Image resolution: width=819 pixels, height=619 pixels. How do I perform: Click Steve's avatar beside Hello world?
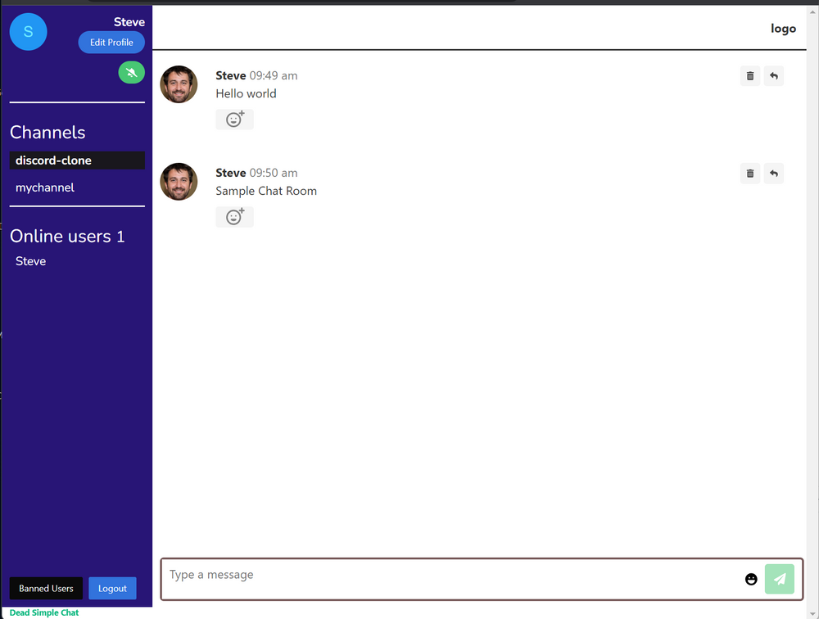(179, 84)
